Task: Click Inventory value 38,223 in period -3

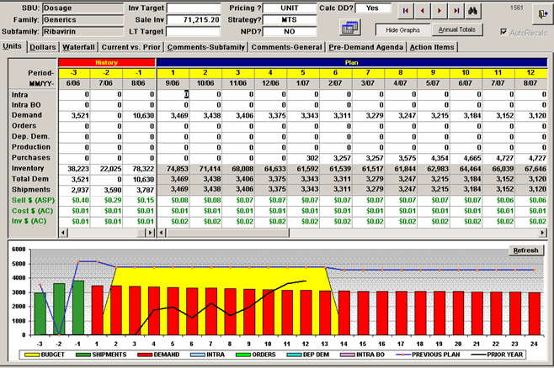Action: coord(74,169)
